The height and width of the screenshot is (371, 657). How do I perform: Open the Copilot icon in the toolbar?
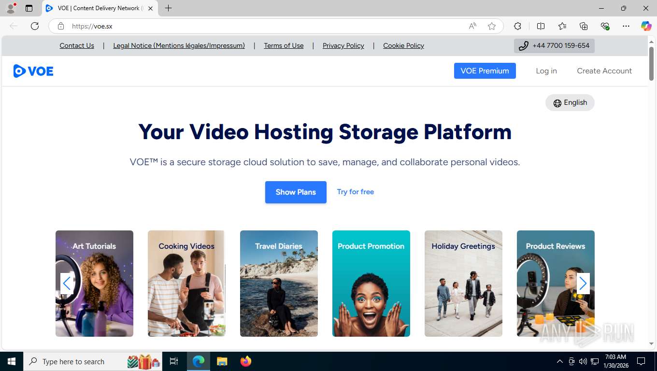646,26
